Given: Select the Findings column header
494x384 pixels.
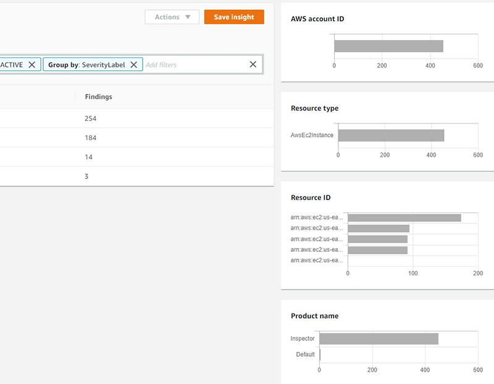Looking at the screenshot, I should coord(99,97).
